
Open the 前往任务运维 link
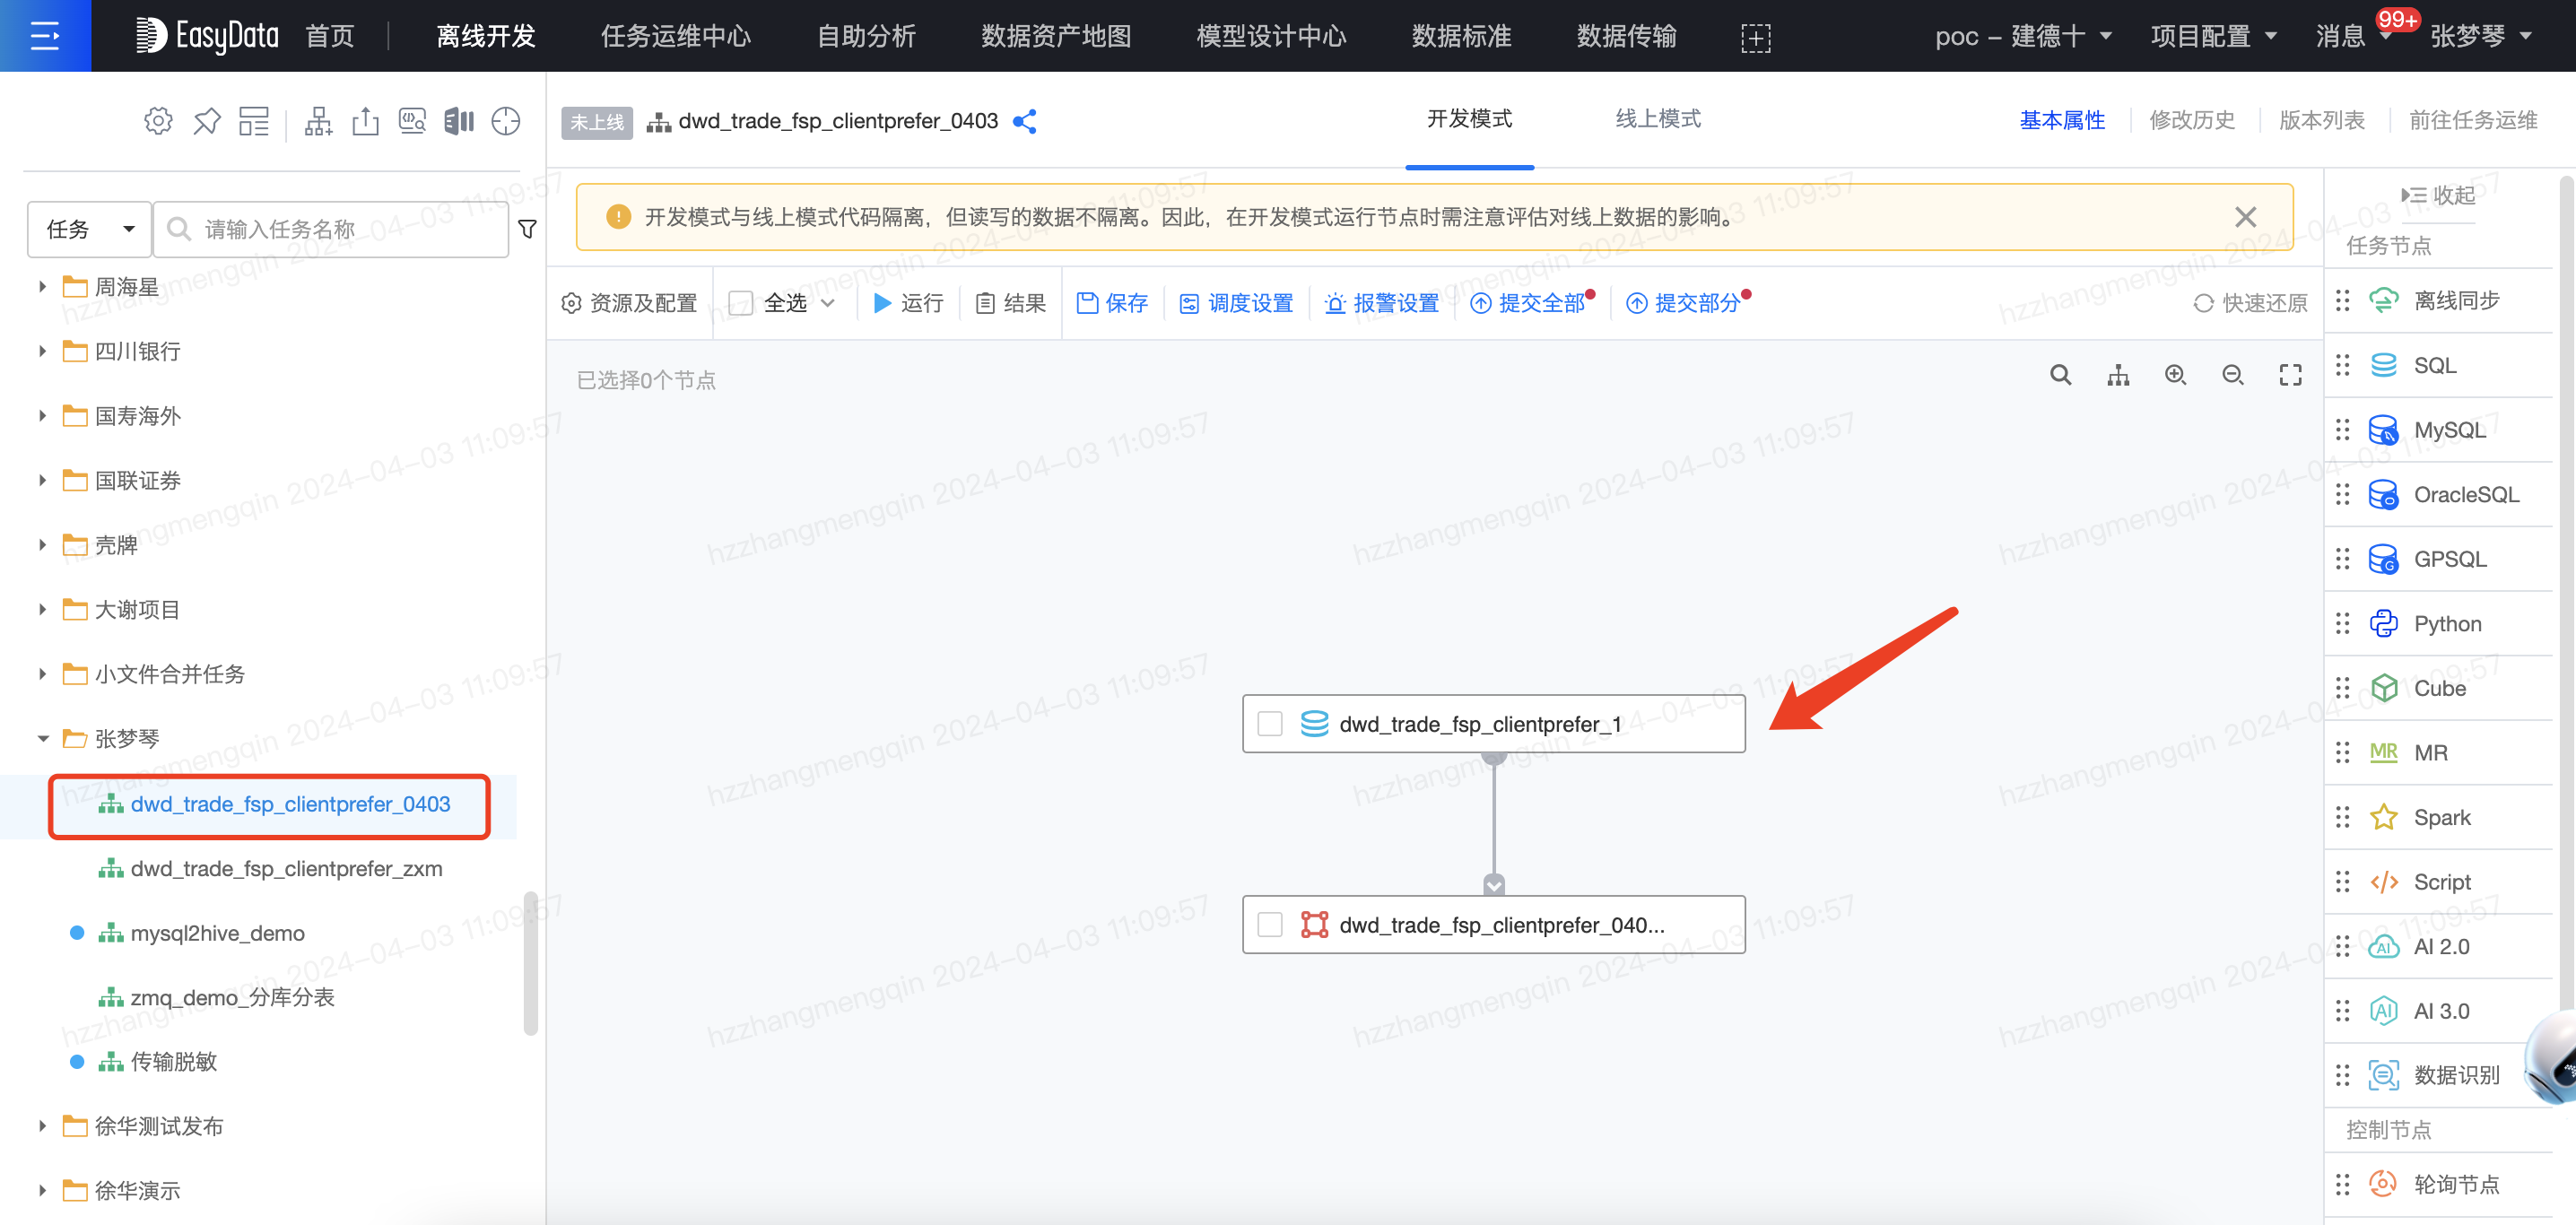pyautogui.click(x=2473, y=121)
